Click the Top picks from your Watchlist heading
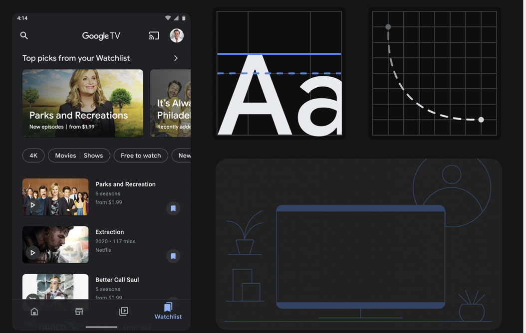The height and width of the screenshot is (333, 526). 76,58
